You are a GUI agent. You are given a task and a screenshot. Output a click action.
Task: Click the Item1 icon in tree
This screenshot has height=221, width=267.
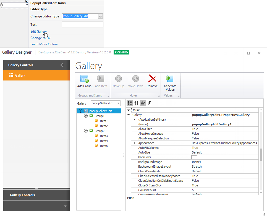point(96,121)
